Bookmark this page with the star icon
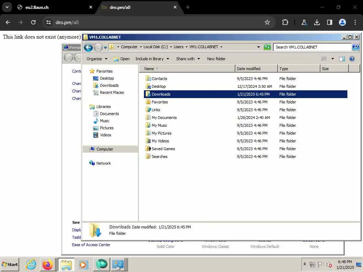The height and width of the screenshot is (272, 363). (267, 22)
